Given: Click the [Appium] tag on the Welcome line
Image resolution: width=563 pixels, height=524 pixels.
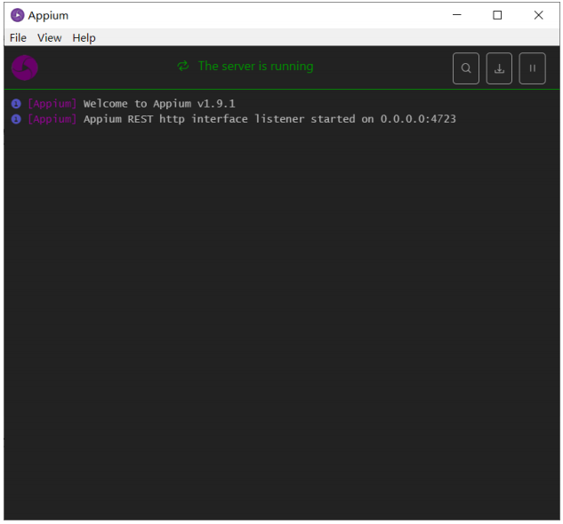Looking at the screenshot, I should tap(52, 104).
